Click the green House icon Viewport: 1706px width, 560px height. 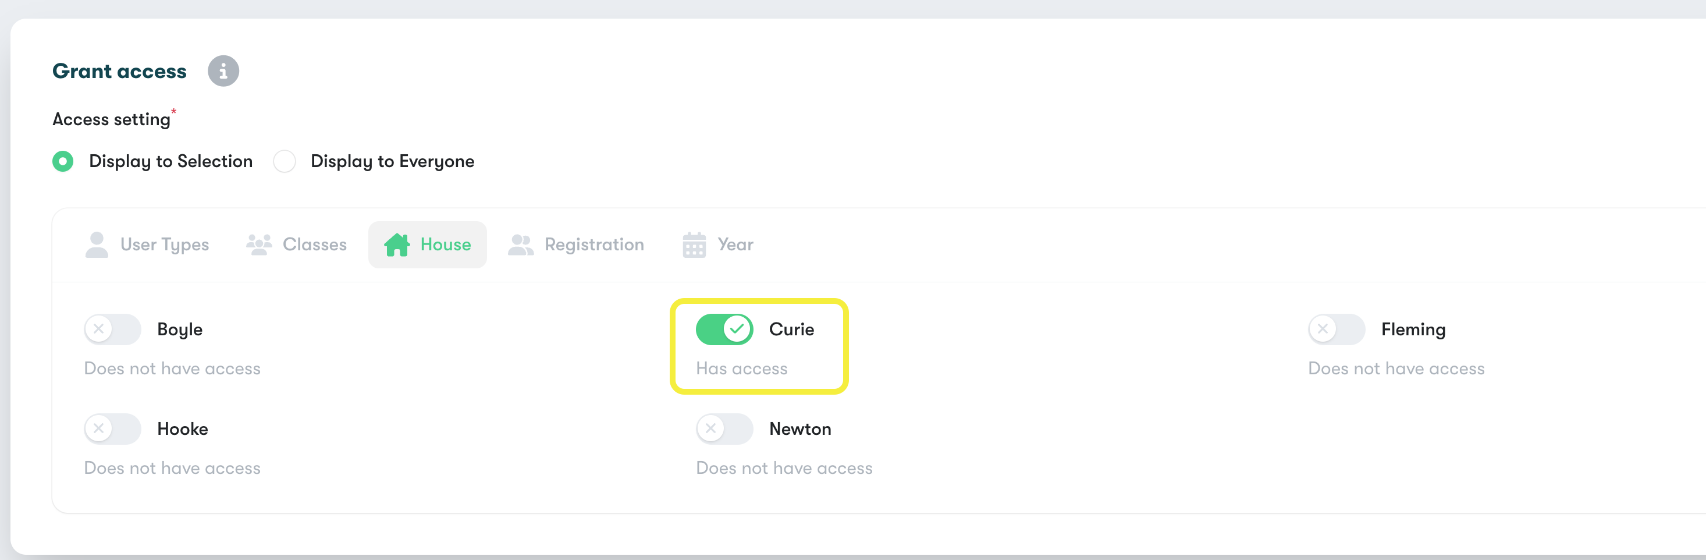coord(397,244)
